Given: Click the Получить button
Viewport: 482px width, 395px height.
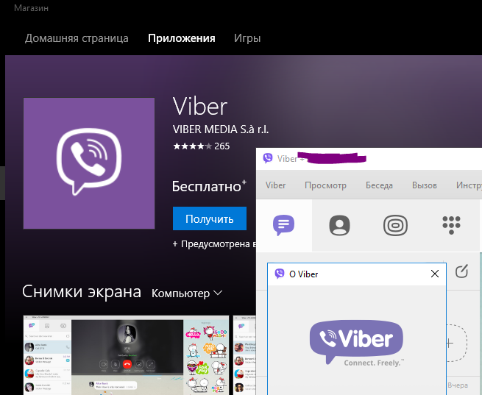Looking at the screenshot, I should pos(210,218).
